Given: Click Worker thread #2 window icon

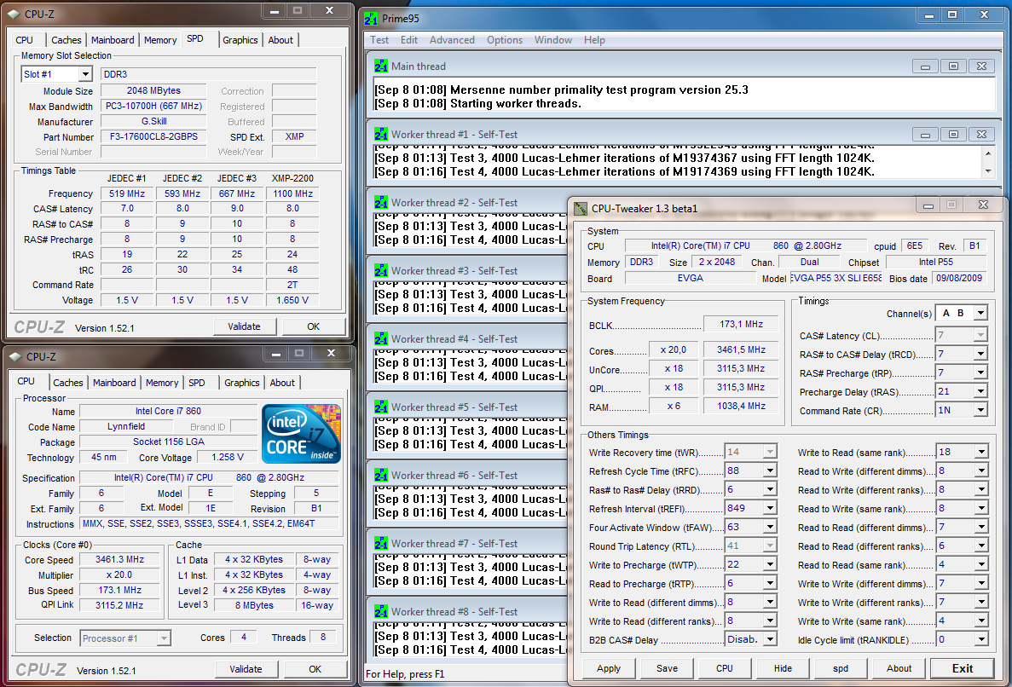Looking at the screenshot, I should click(381, 203).
